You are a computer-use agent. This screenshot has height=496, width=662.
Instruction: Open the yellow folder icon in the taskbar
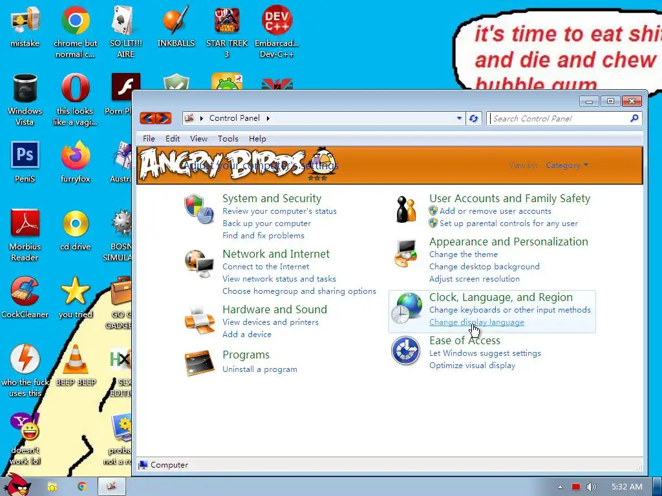point(52,487)
